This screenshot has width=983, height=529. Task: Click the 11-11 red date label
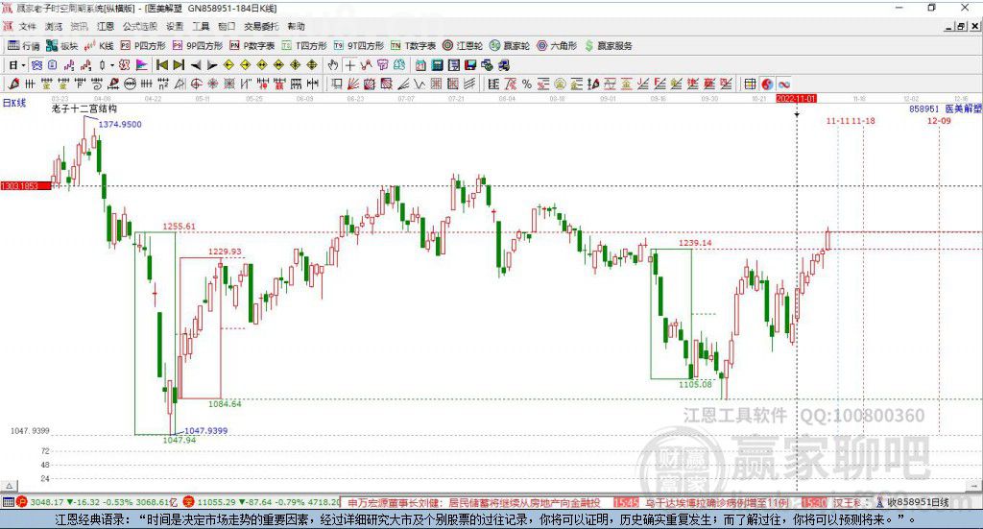(837, 120)
